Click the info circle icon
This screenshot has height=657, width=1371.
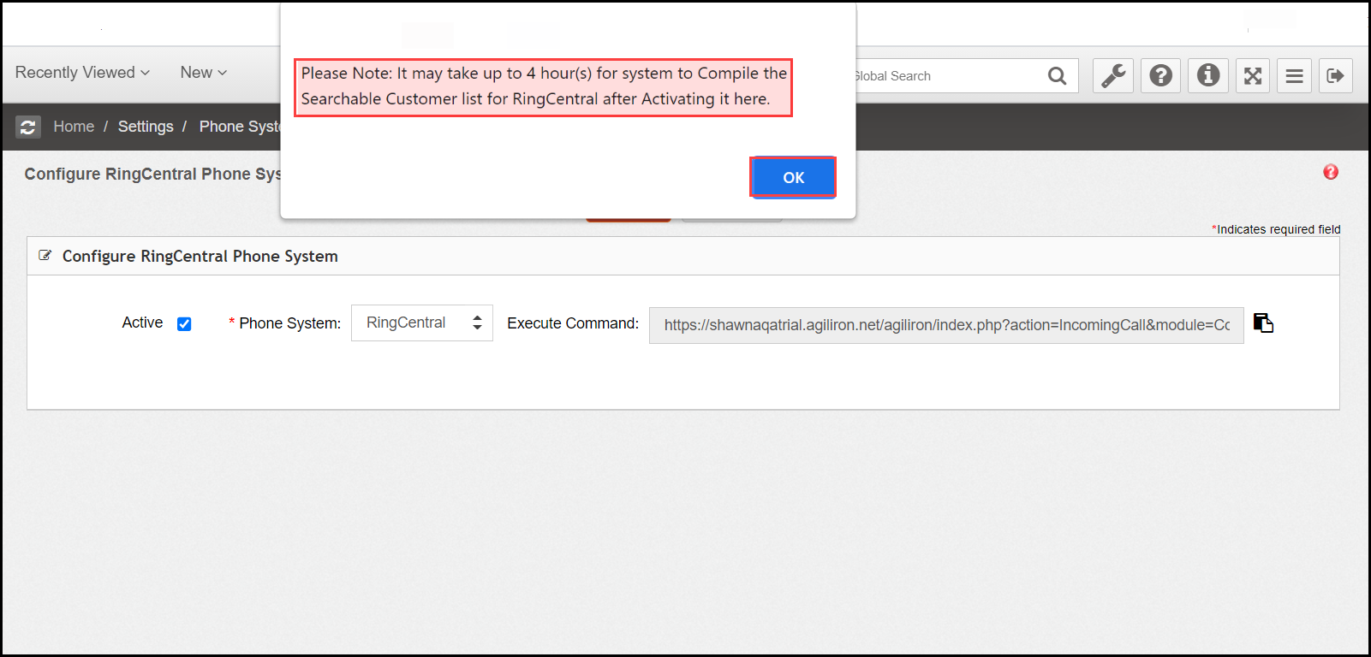tap(1208, 76)
